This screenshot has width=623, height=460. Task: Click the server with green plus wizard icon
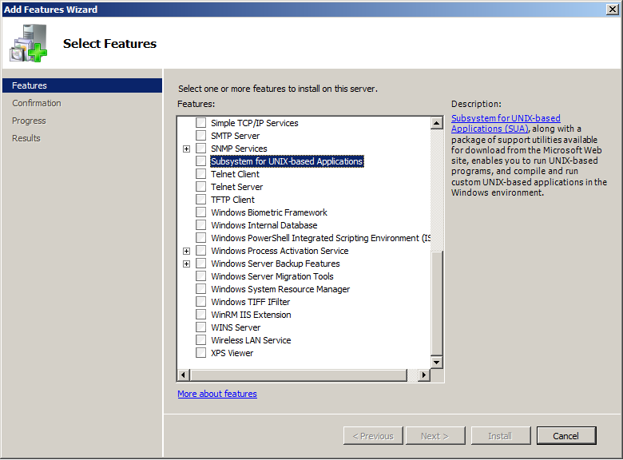[29, 43]
